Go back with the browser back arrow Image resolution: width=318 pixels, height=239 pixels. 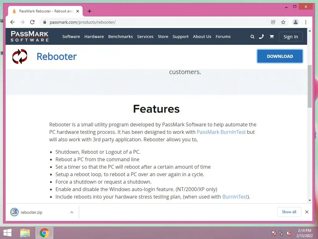point(12,22)
